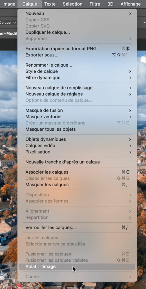This screenshot has width=146, height=289.
Task: Open Nouveau calque de réglage submenu
Action: point(77,94)
